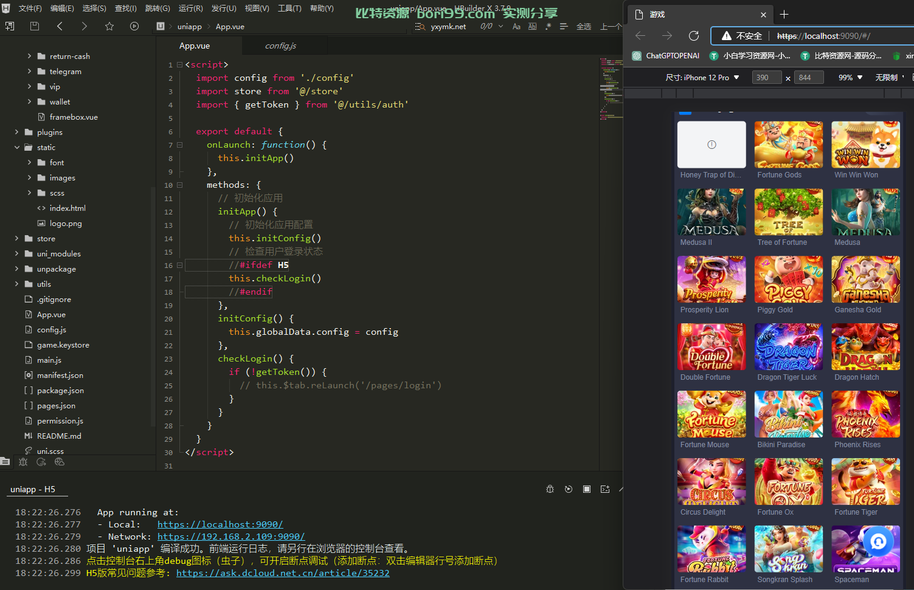Go back with the HBuilder left arrow
The width and height of the screenshot is (914, 590).
coord(60,26)
